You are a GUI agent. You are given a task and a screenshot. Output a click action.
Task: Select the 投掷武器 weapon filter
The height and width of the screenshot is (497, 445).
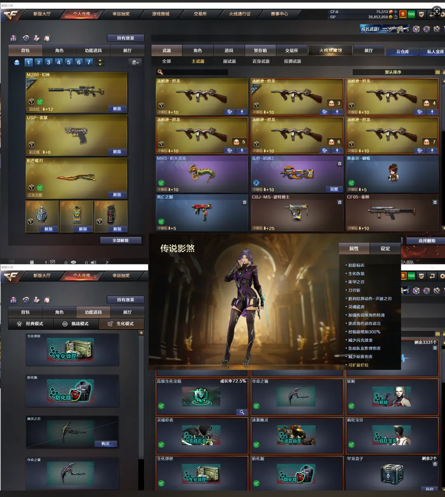293,61
